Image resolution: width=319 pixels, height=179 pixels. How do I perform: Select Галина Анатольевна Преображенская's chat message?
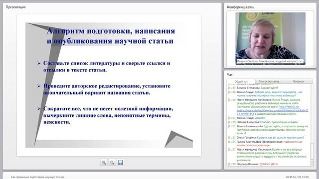265,144
